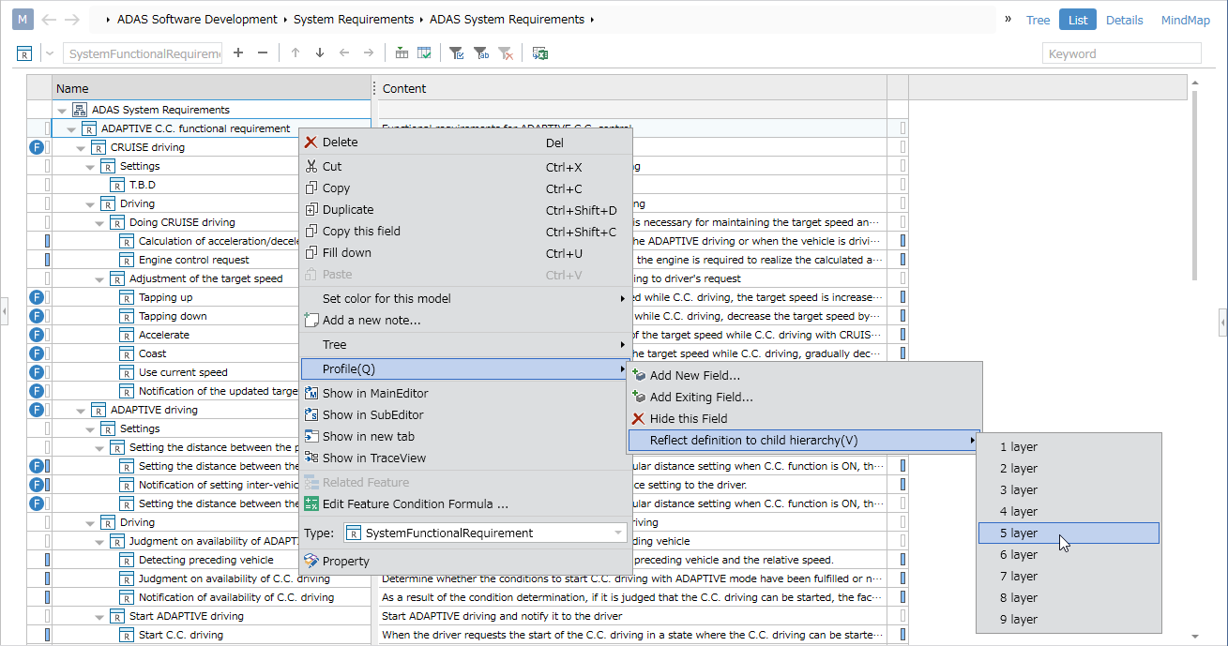
Task: Indent item with toolbar right arrow
Action: pyautogui.click(x=369, y=53)
